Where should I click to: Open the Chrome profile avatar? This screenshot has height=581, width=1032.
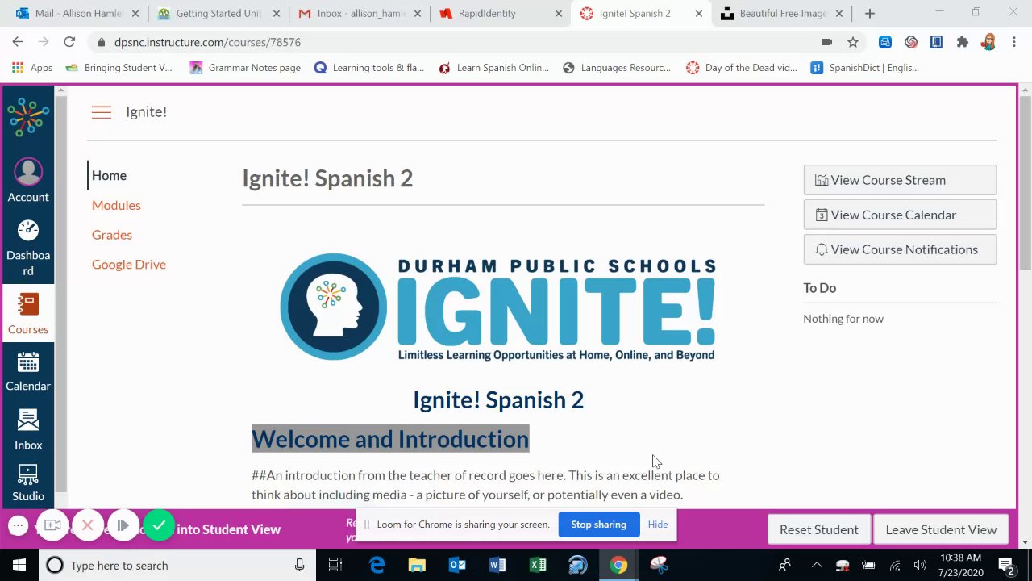[988, 42]
